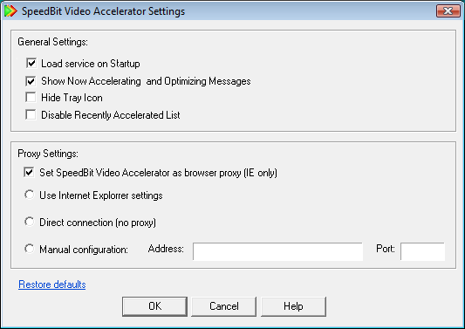
Task: Click the Cancel button
Action: click(x=224, y=306)
